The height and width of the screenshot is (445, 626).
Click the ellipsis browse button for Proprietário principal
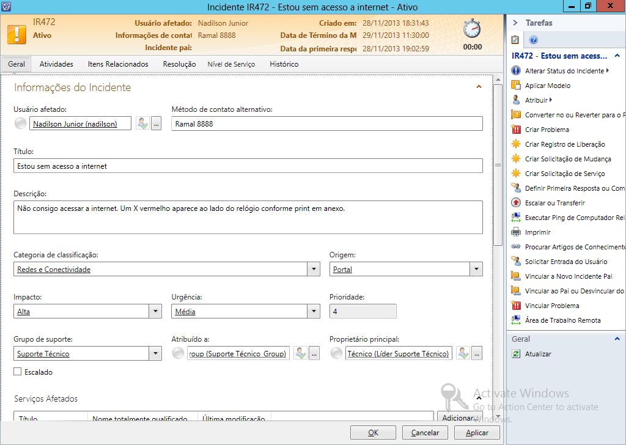[477, 353]
